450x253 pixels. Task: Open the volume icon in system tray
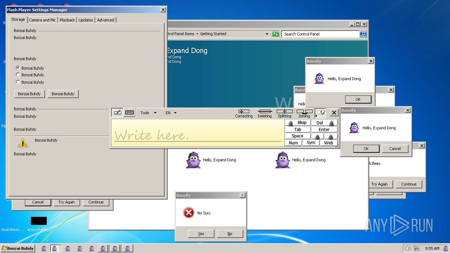[x=408, y=248]
